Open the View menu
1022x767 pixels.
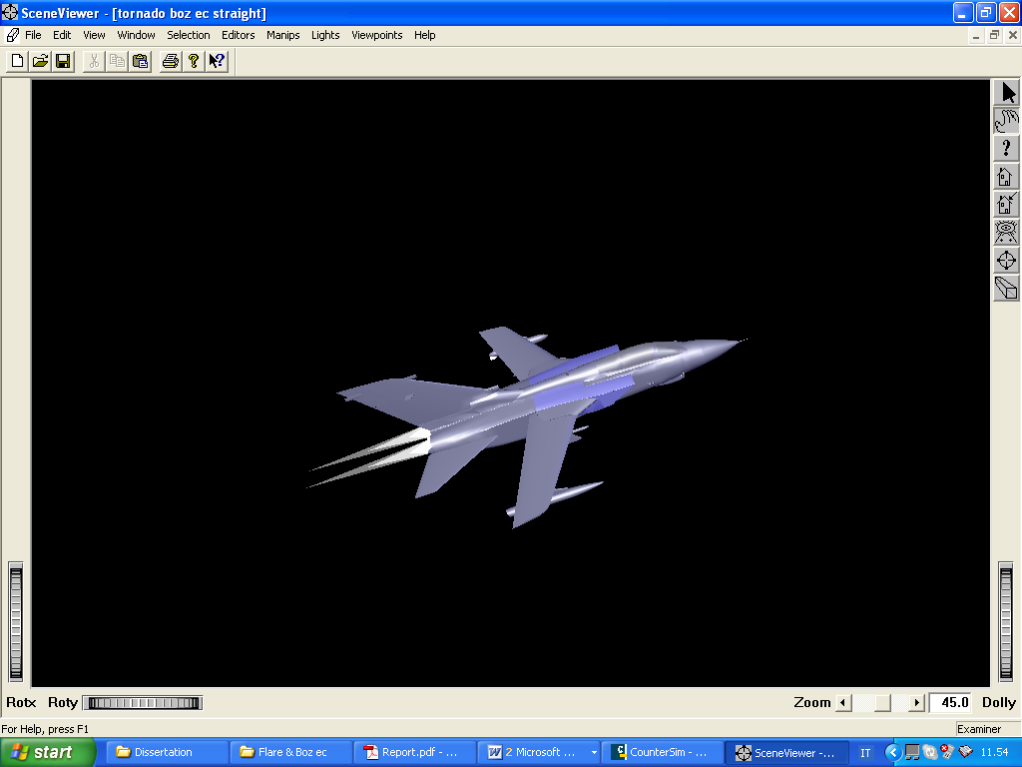(94, 35)
